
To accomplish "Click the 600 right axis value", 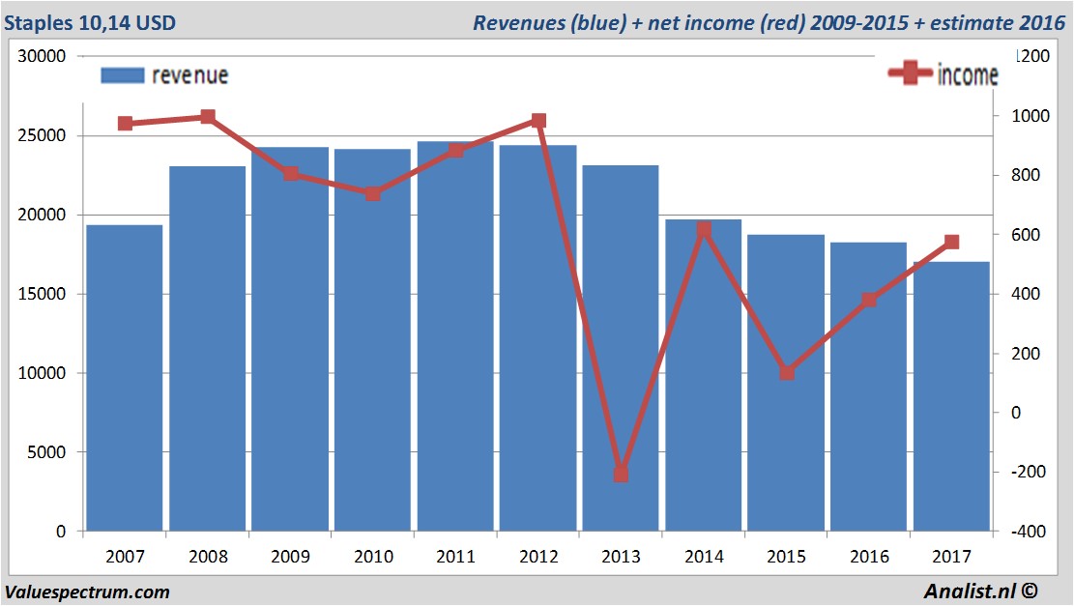I will [x=1026, y=235].
